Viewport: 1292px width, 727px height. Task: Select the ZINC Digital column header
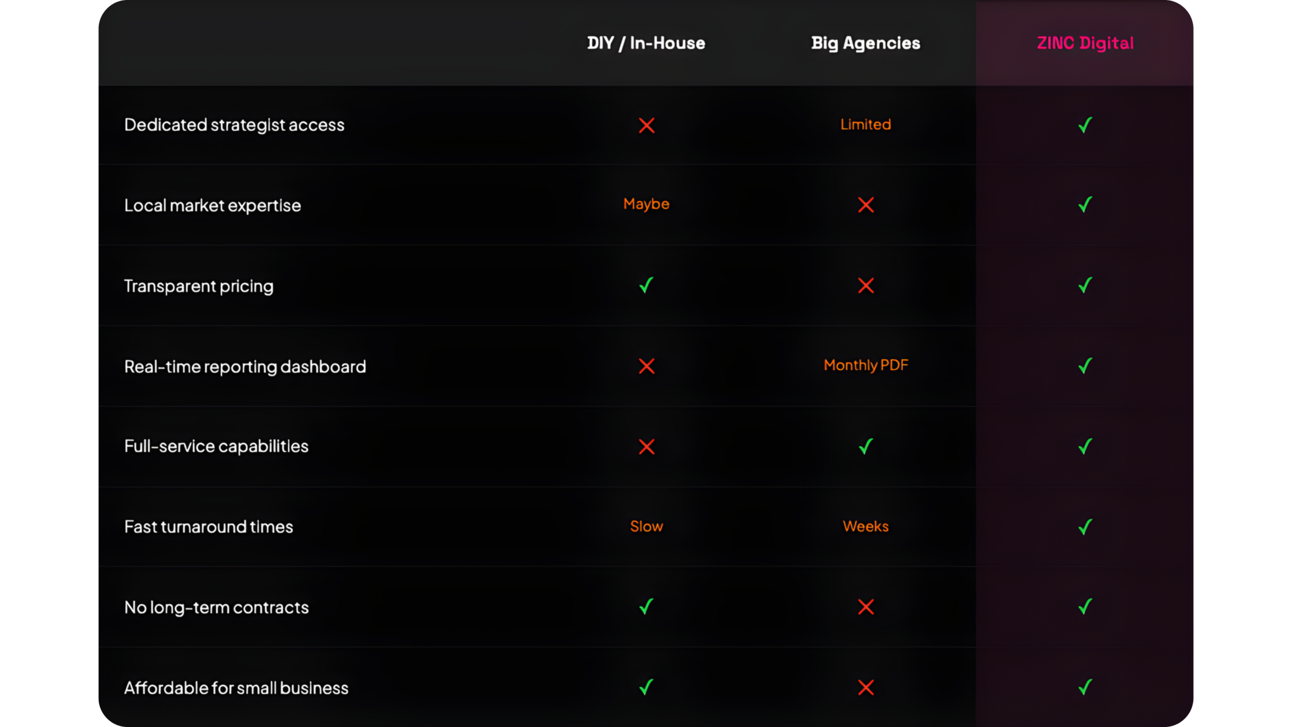pos(1085,43)
